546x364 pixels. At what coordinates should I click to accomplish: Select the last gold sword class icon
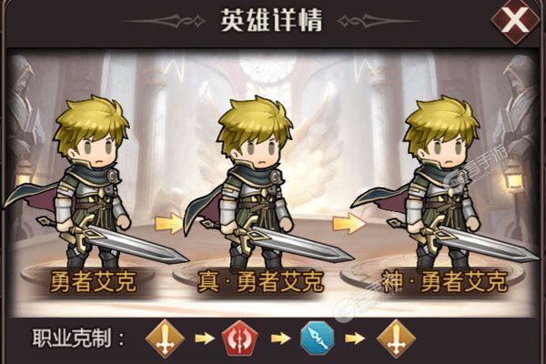(396, 339)
